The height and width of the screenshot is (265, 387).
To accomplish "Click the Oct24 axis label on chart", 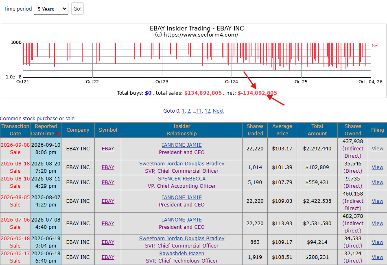I will click(231, 82).
